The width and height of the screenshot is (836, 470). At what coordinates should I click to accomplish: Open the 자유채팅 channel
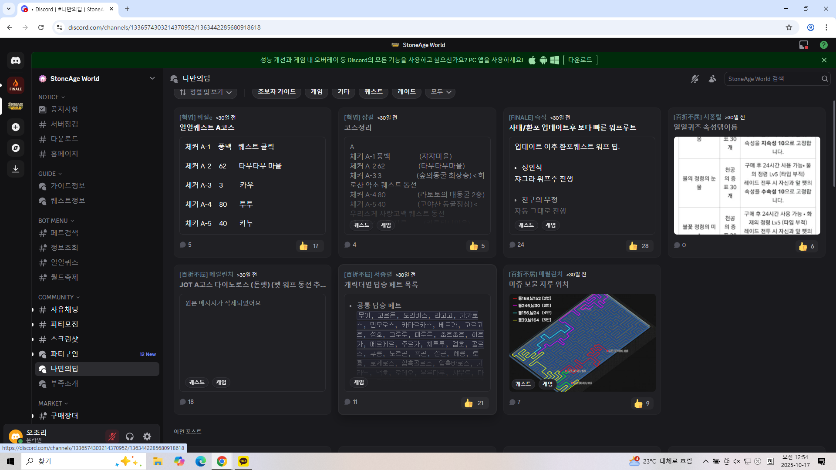pyautogui.click(x=64, y=309)
